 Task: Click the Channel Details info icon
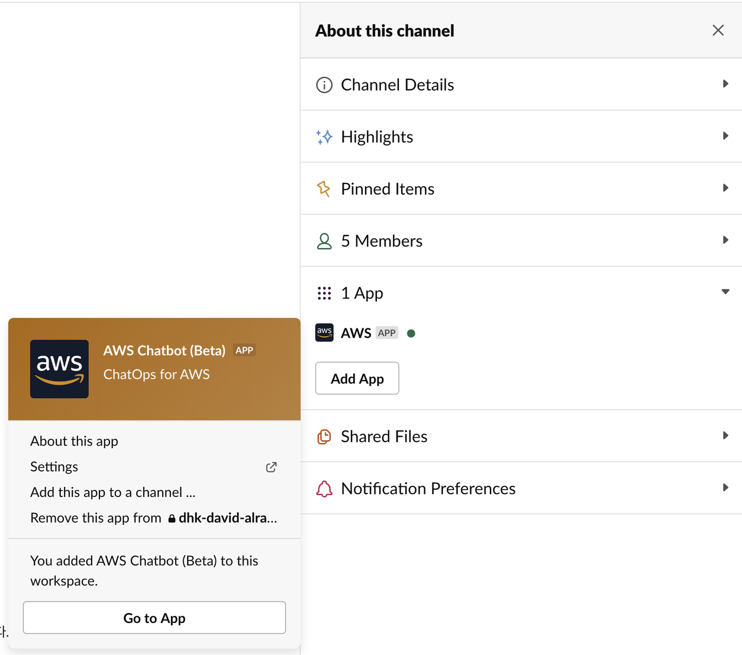coord(324,85)
